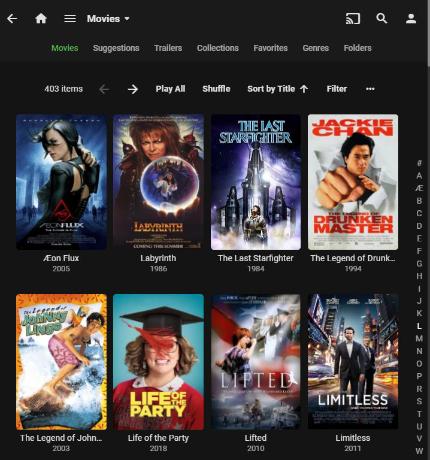Screen dimensions: 430x460
Task: Open the Life of the Party poster
Action: click(x=158, y=362)
